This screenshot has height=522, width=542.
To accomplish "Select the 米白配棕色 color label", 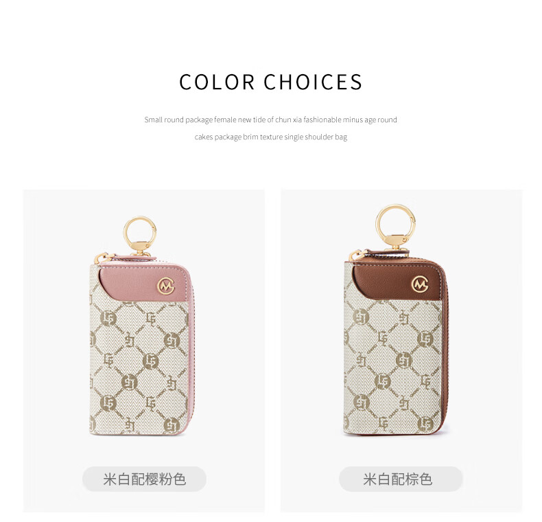I will (x=400, y=479).
